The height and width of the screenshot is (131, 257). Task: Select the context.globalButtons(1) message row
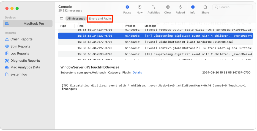click(155, 48)
